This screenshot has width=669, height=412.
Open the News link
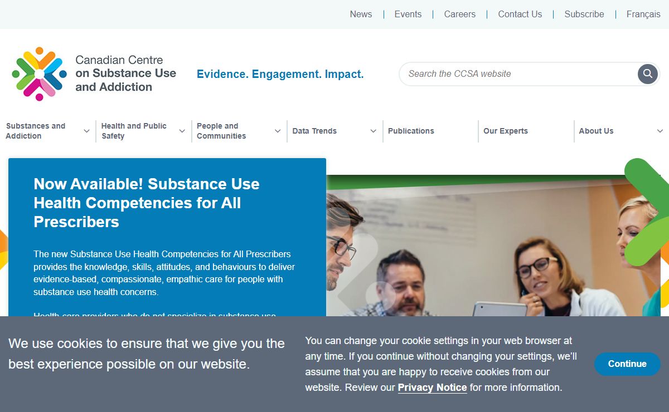(x=361, y=14)
